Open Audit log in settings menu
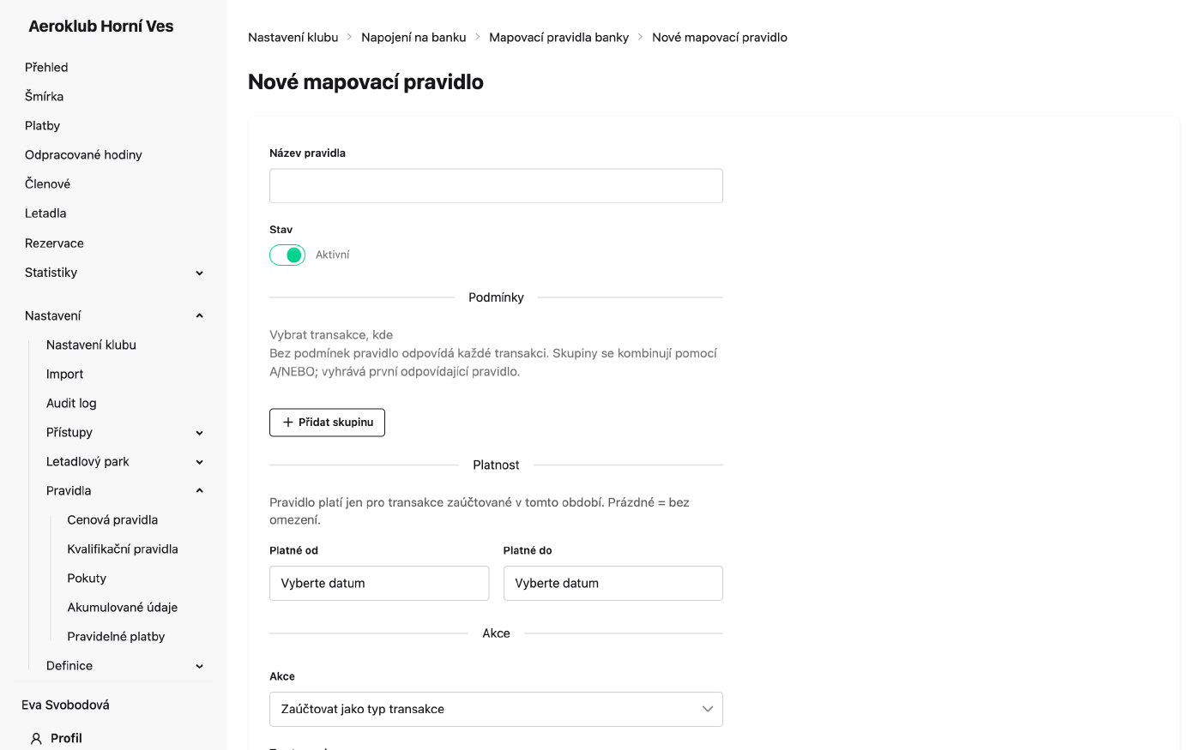This screenshot has height=750, width=1201. coord(71,404)
